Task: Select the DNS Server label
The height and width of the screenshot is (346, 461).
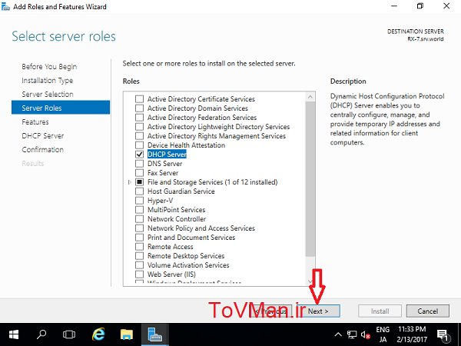Action: point(164,163)
